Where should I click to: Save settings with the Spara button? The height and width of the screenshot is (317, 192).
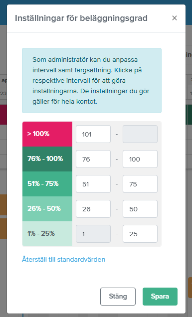tap(160, 297)
